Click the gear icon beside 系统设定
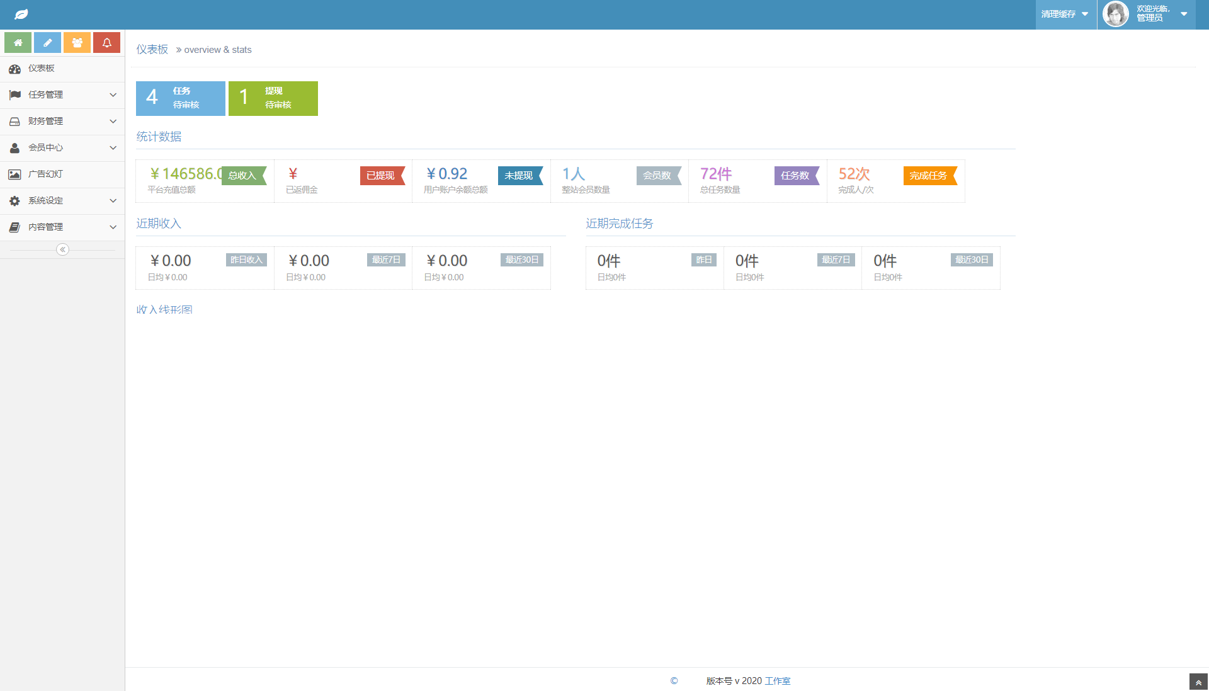The height and width of the screenshot is (691, 1209). click(x=14, y=201)
